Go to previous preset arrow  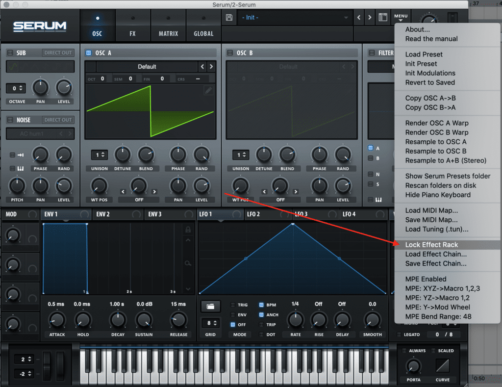pyautogui.click(x=358, y=17)
